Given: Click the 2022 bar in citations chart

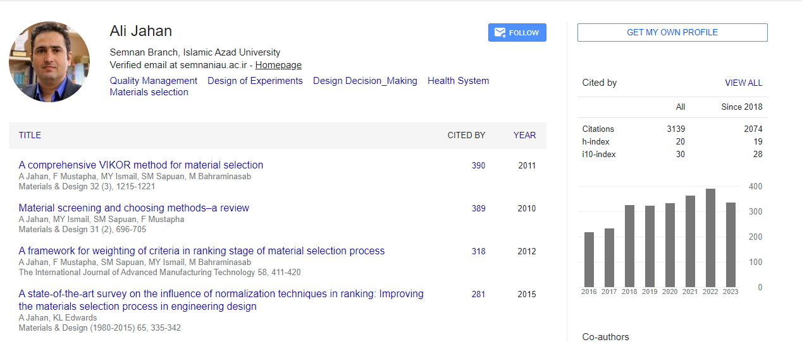Looking at the screenshot, I should [x=710, y=238].
